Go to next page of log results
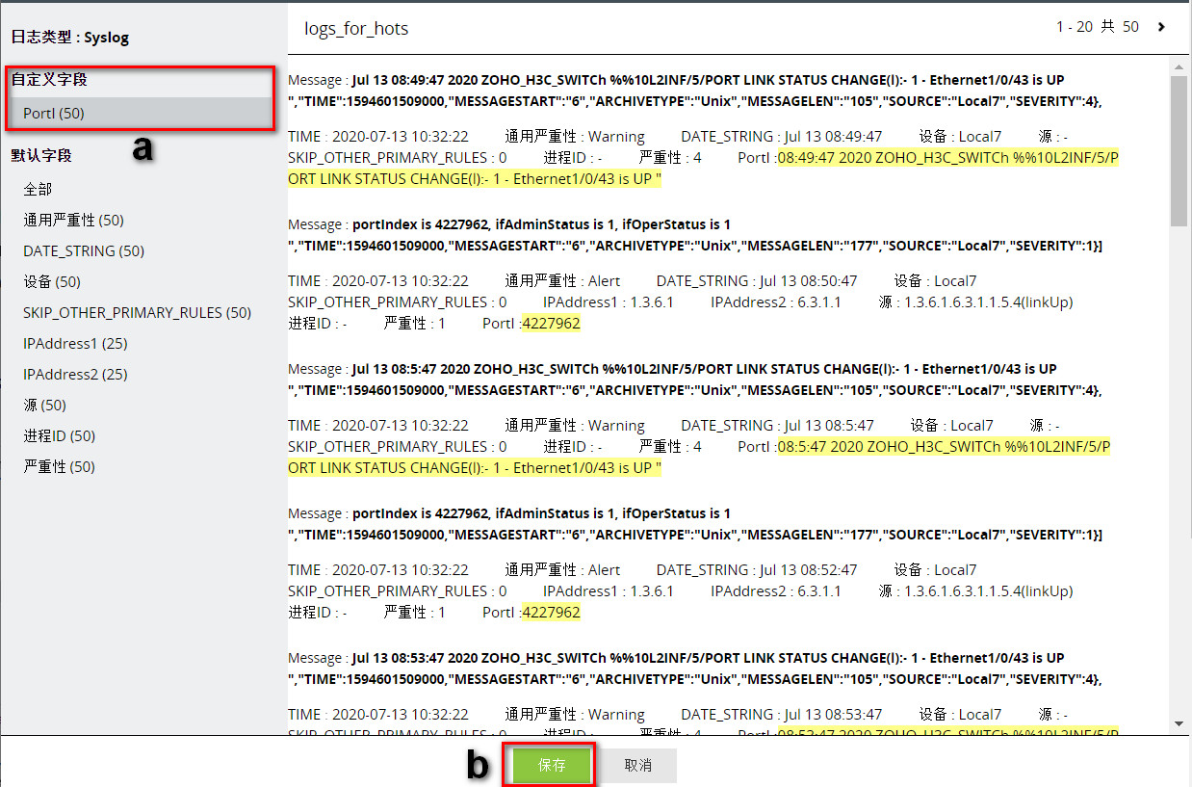Screen dimensions: 1192x787 (x=1161, y=27)
